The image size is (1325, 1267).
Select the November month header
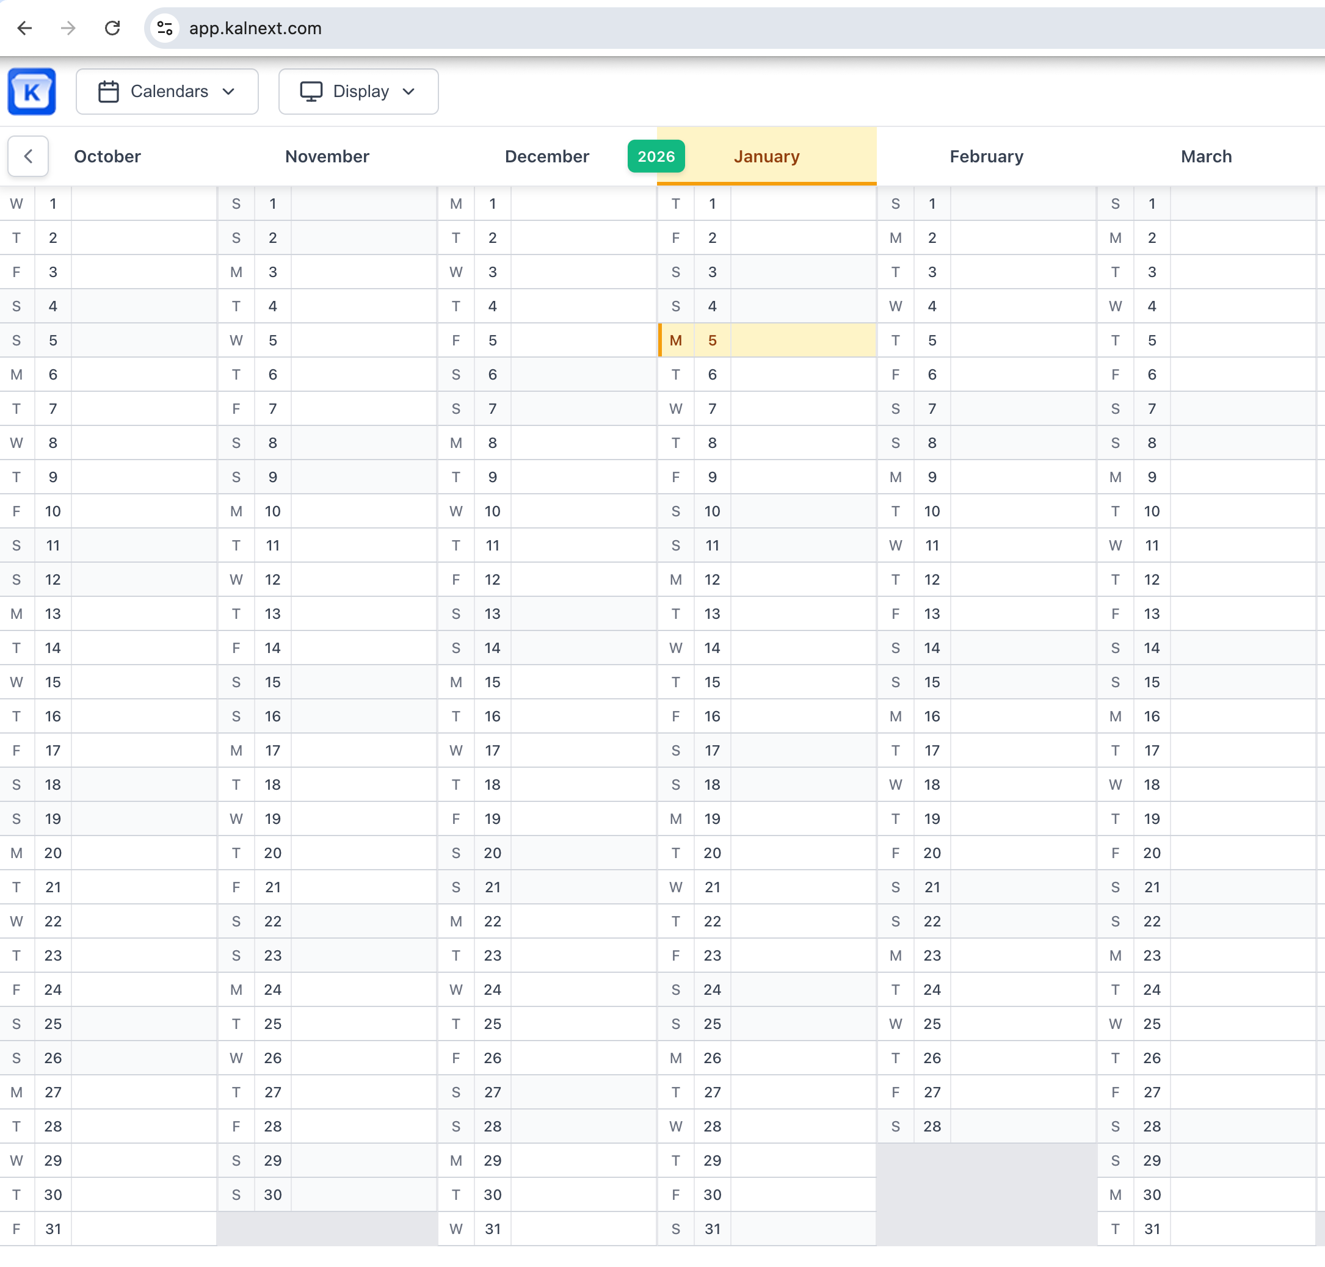click(327, 156)
